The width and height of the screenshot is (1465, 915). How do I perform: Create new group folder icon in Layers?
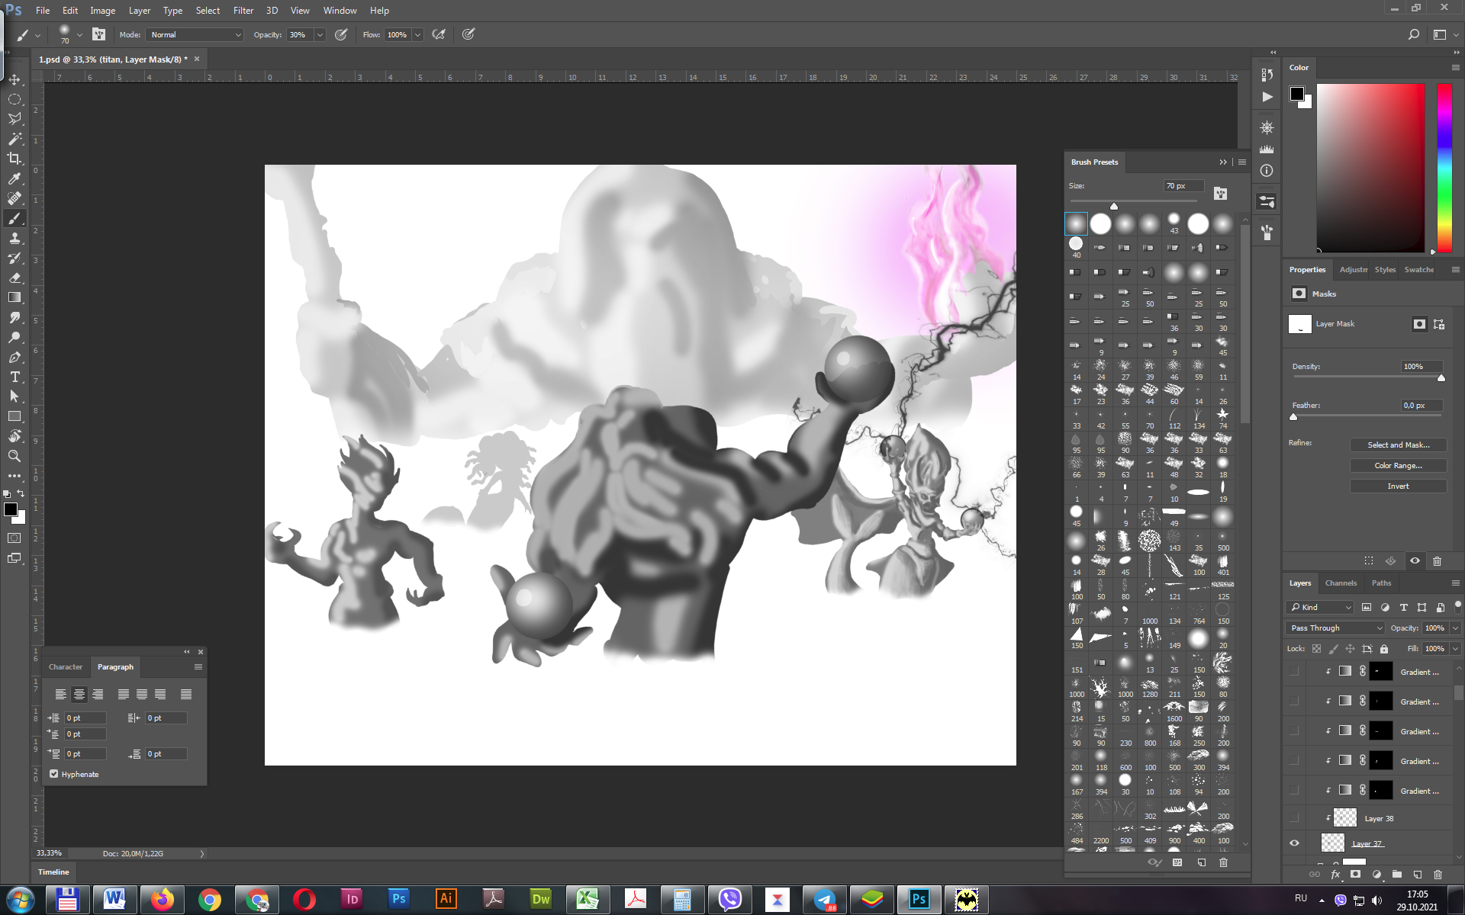point(1397,875)
